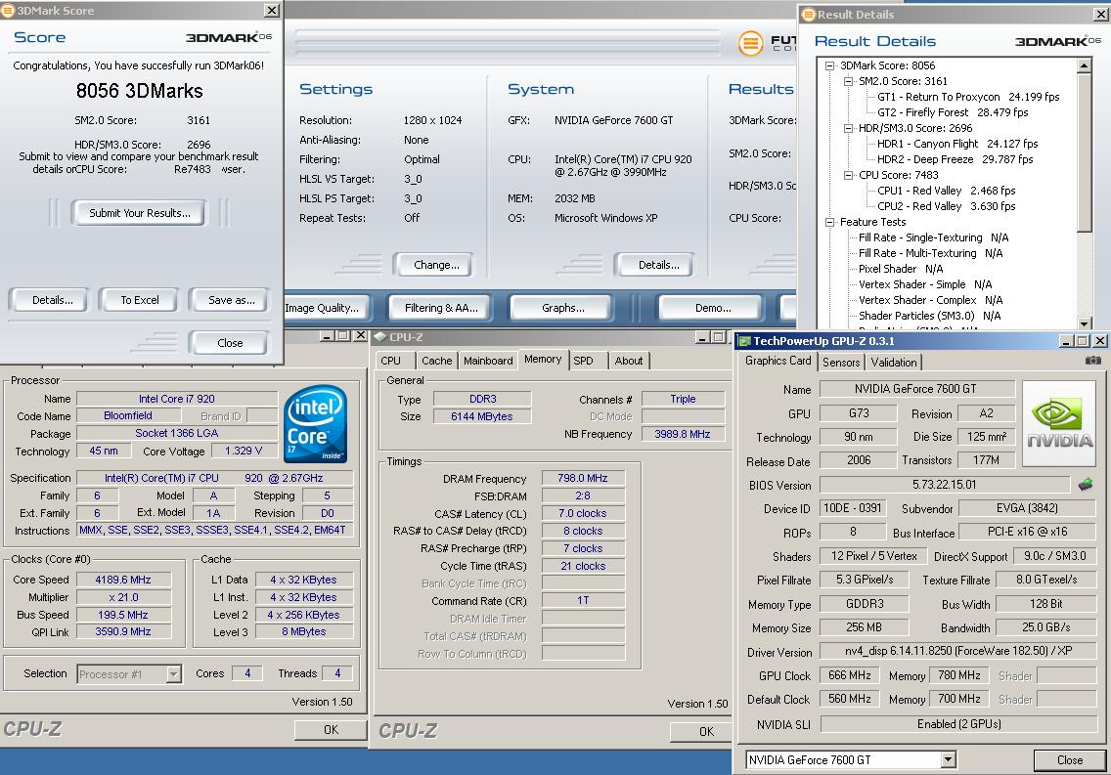Click the Details button in Score window
Image resolution: width=1111 pixels, height=775 pixels.
(53, 300)
